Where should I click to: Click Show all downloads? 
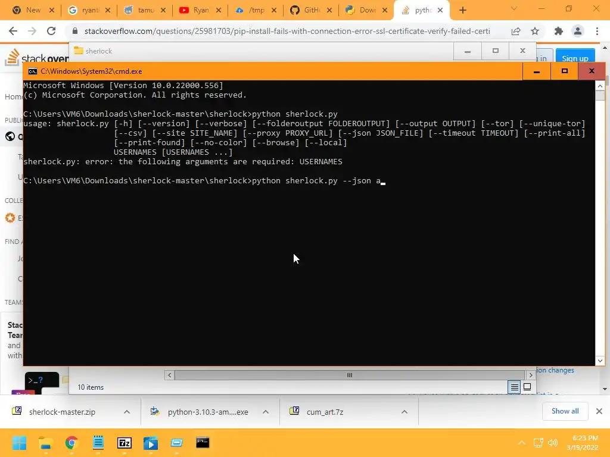[565, 411]
